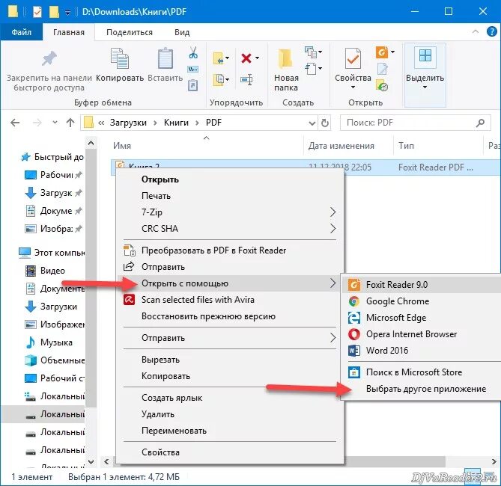Expand the 7-Zip submenu

[333, 212]
